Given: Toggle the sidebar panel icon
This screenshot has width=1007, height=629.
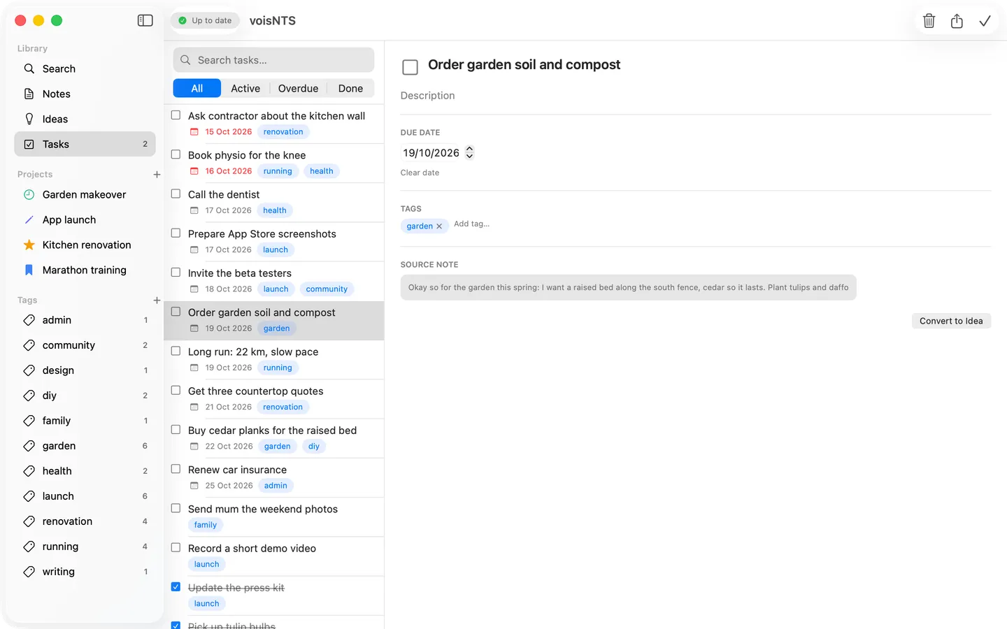Looking at the screenshot, I should point(145,20).
